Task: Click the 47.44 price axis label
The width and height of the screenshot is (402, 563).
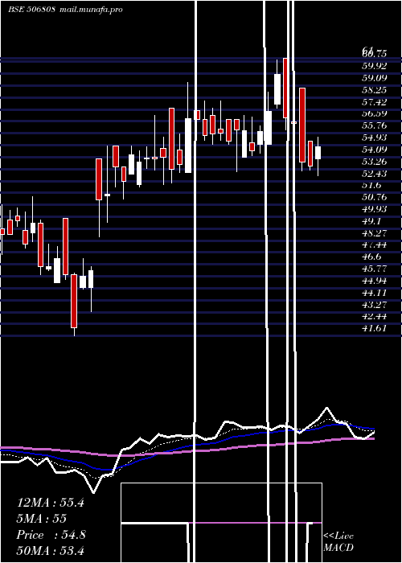Action: (375, 245)
